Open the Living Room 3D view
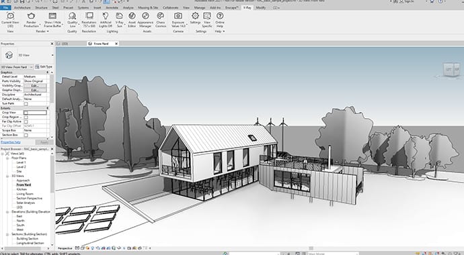464x255 pixels. [25, 194]
